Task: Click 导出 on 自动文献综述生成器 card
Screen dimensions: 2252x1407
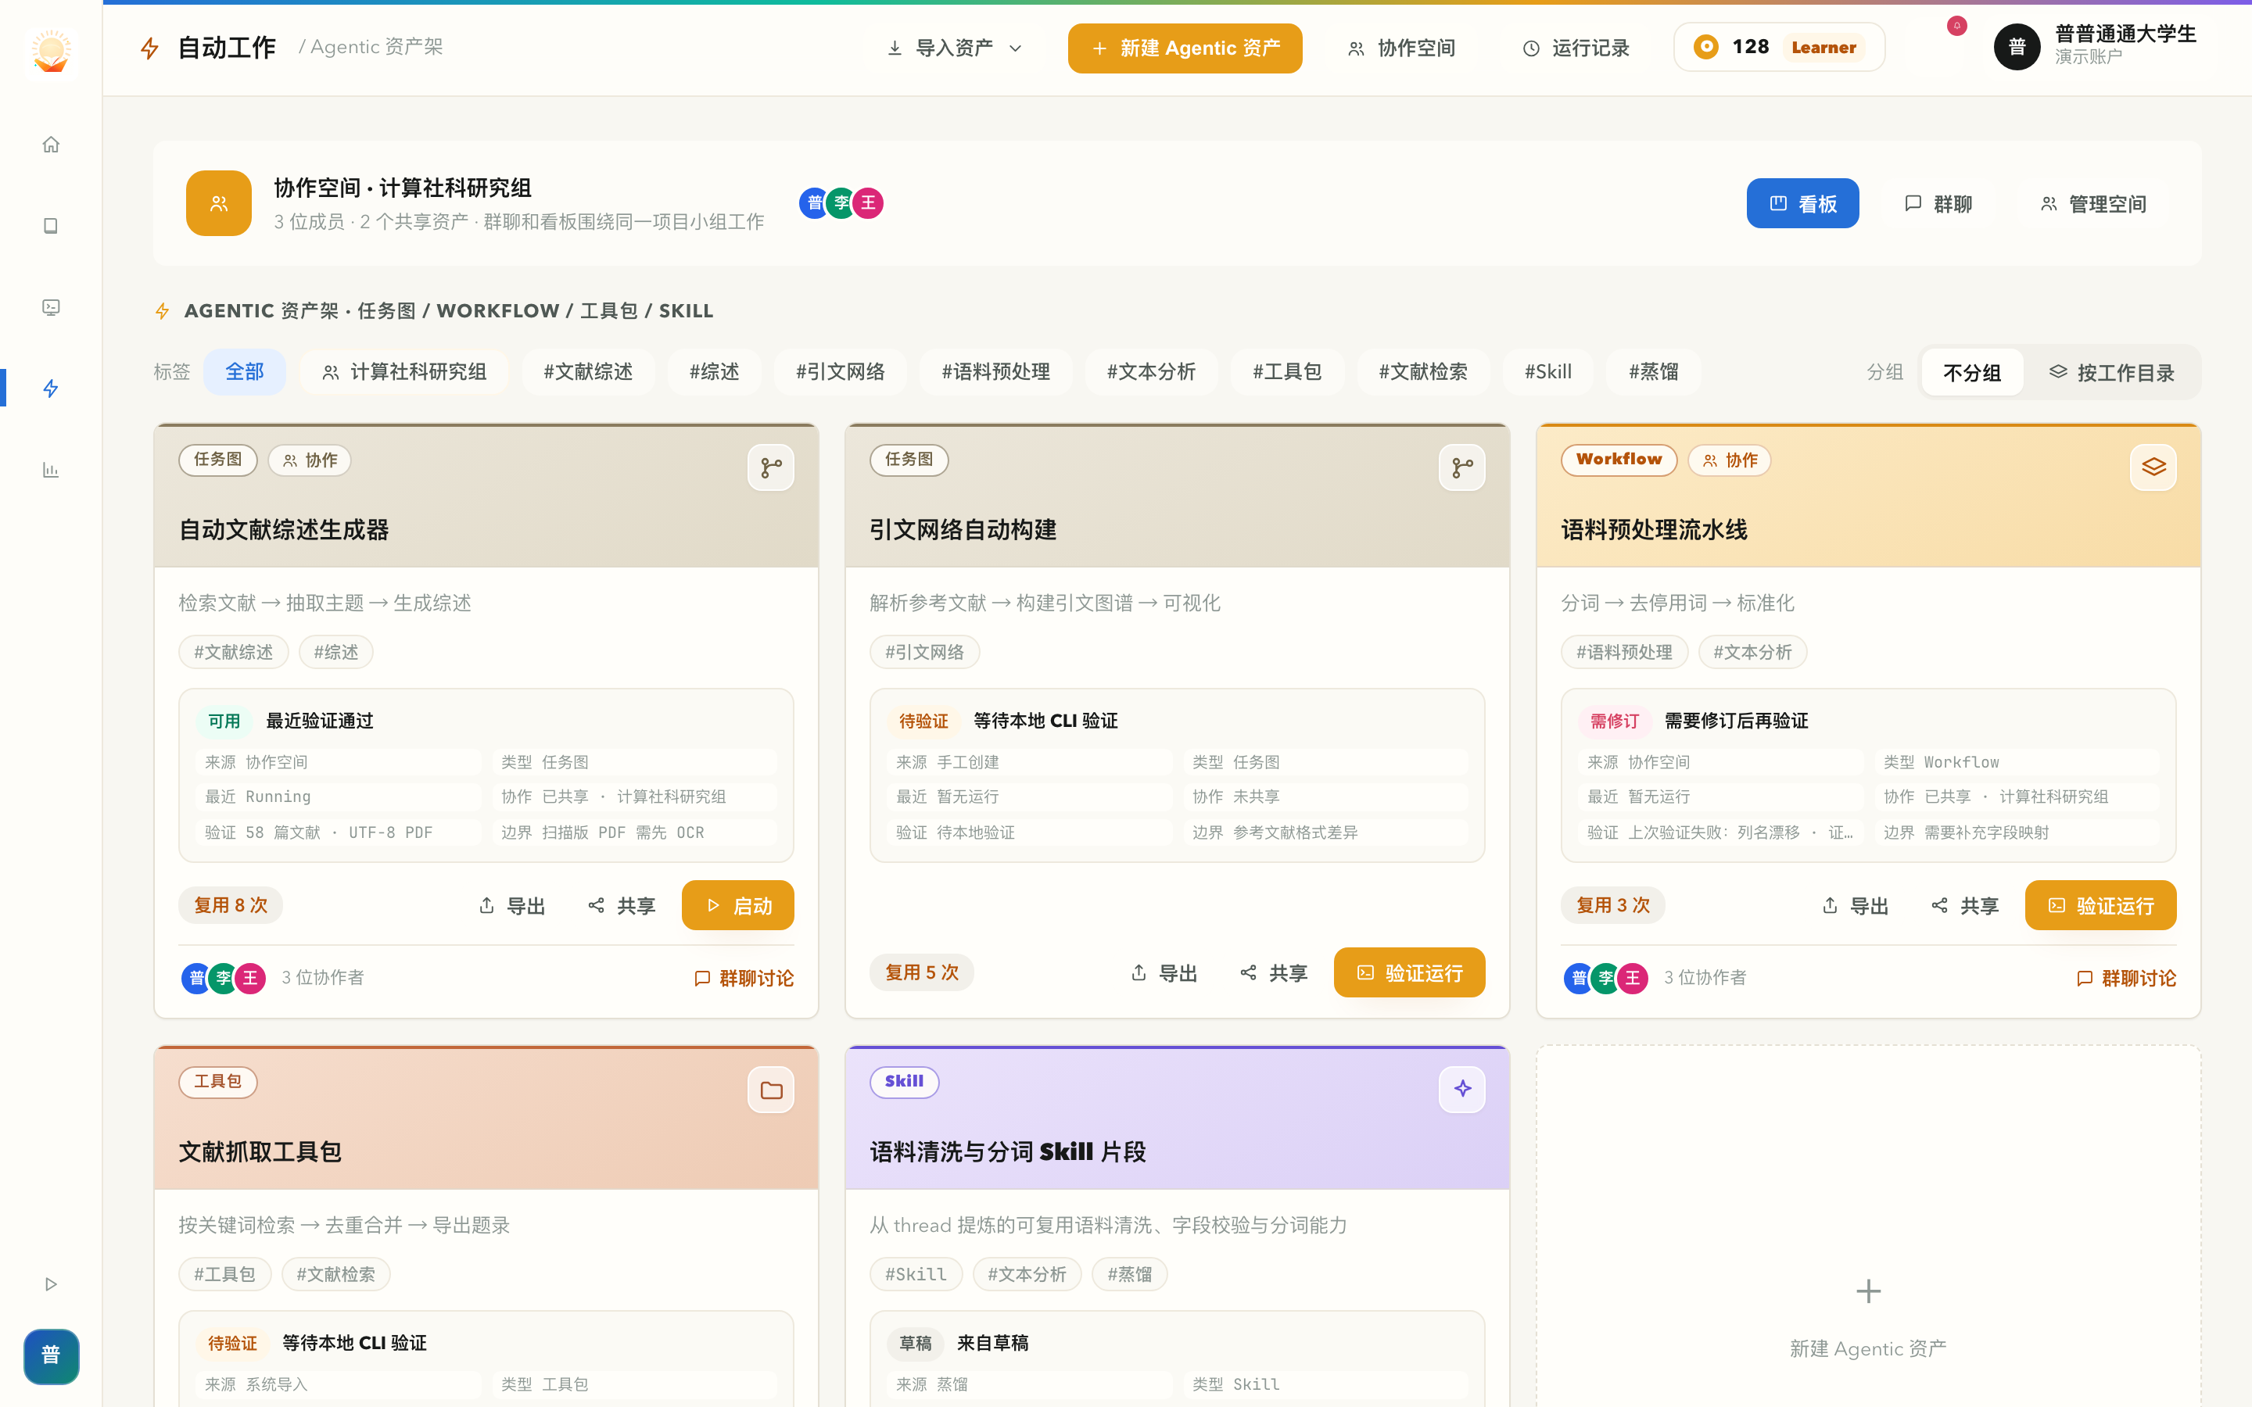Action: [x=512, y=905]
